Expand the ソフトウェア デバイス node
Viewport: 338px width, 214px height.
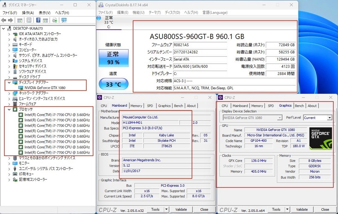pyautogui.click(x=9, y=72)
